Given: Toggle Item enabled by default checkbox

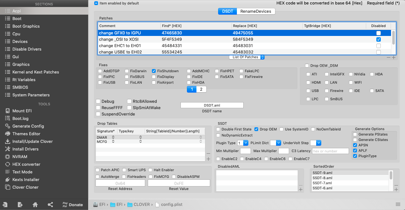Looking at the screenshot, I should pyautogui.click(x=96, y=3).
